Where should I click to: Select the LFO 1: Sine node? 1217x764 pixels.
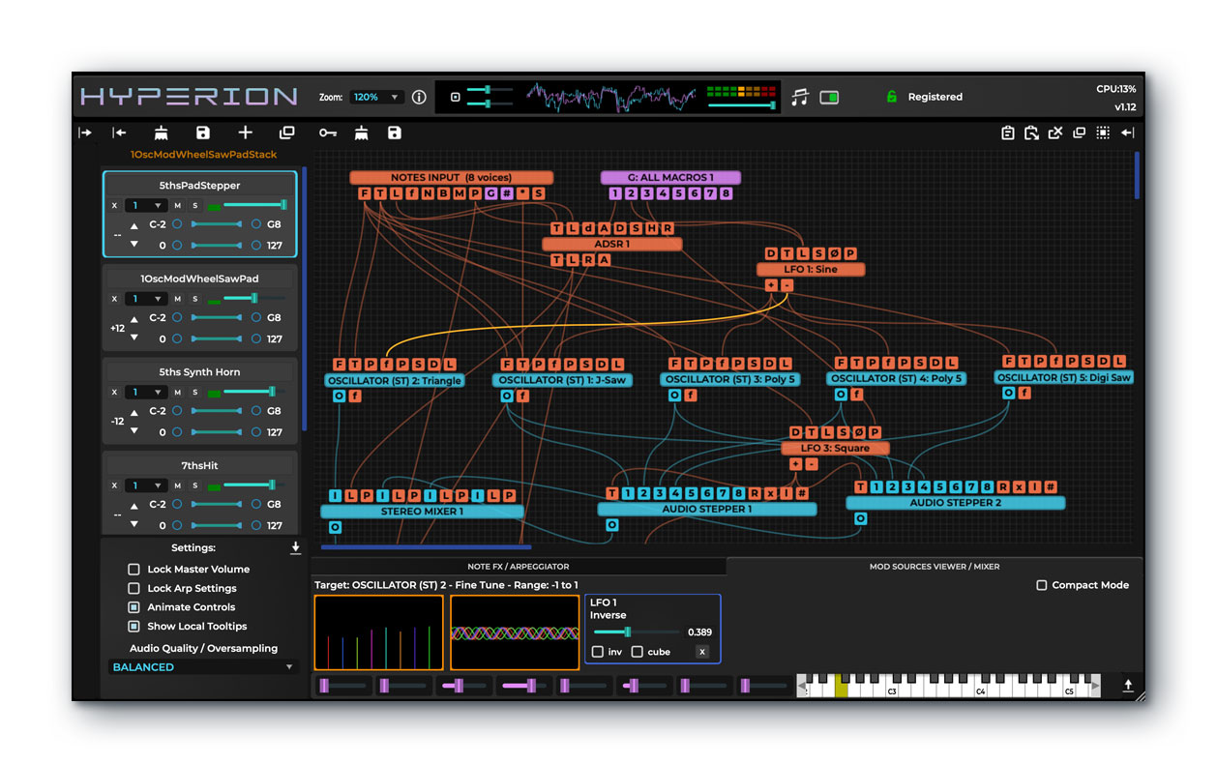pyautogui.click(x=811, y=269)
